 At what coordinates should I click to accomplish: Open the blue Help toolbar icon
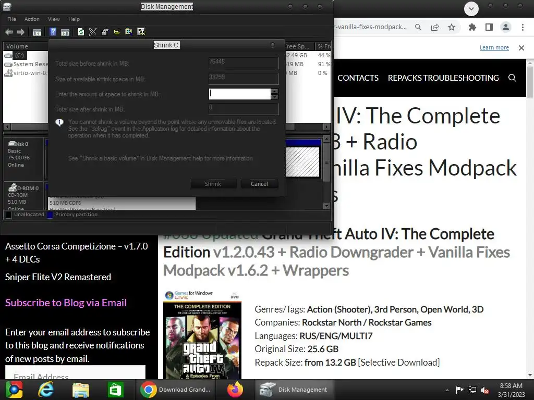pyautogui.click(x=53, y=32)
